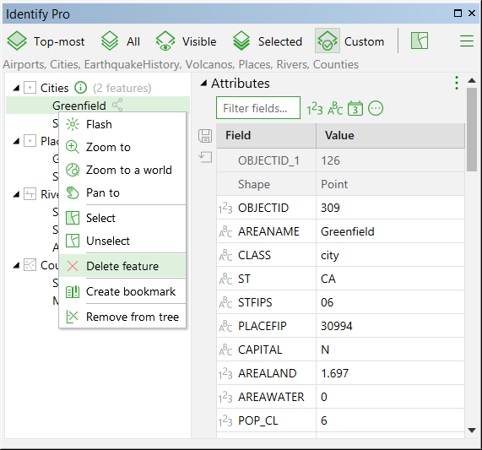Image resolution: width=482 pixels, height=450 pixels.
Task: Switch to Visible layers identify mode
Action: tap(186, 41)
